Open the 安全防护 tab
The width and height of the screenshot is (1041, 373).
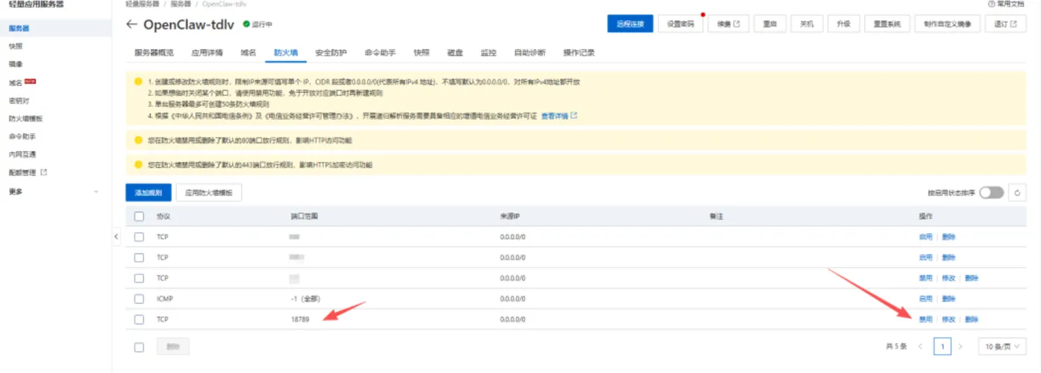331,53
